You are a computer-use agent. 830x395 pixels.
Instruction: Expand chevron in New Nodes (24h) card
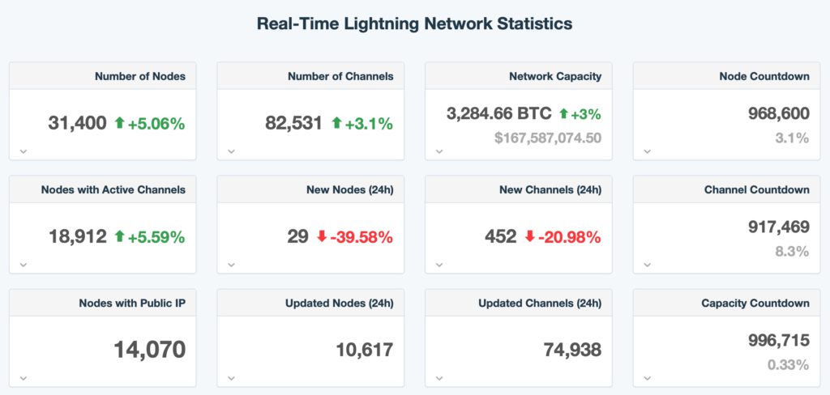coord(231,265)
